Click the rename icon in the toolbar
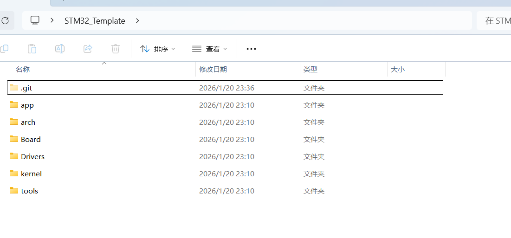 click(60, 49)
